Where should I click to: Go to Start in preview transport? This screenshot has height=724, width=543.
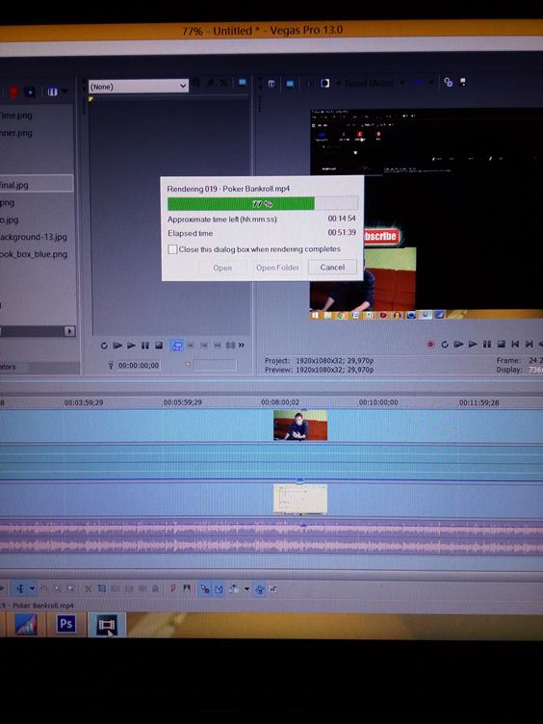click(515, 344)
